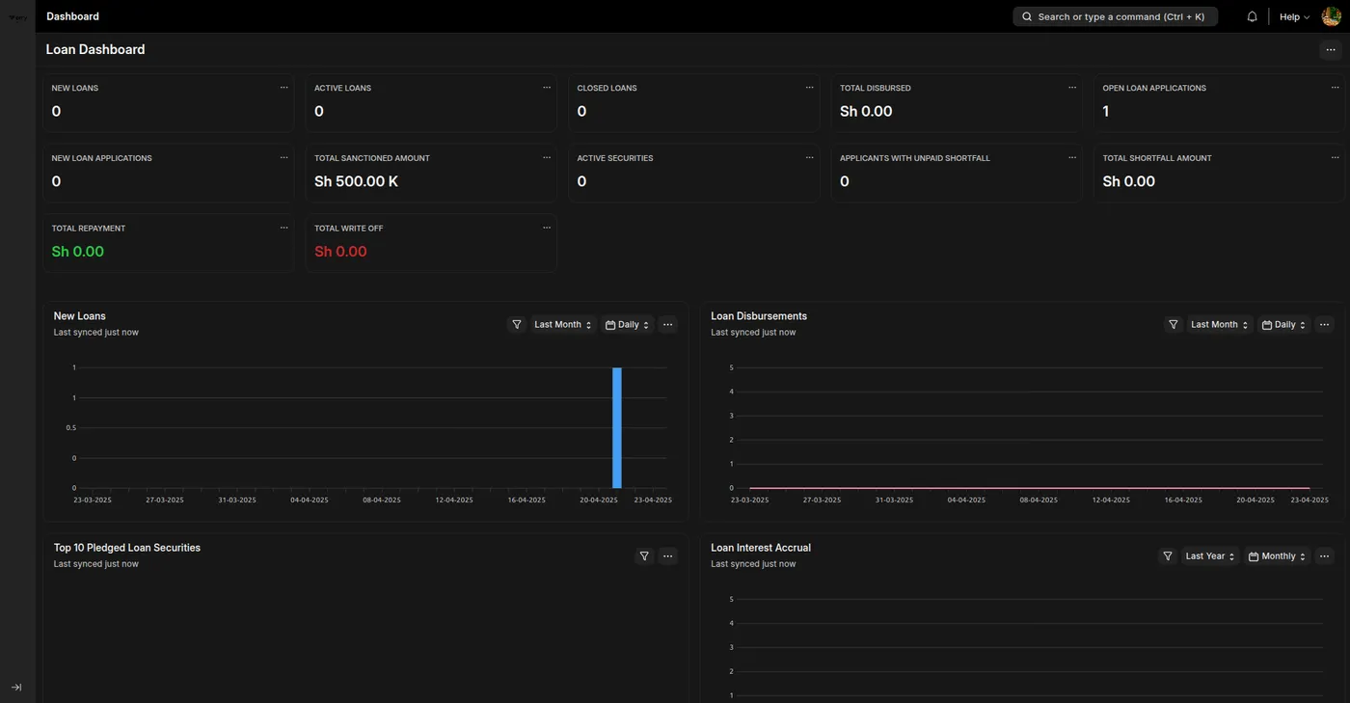Filter the Top 10 Pledged Loan Securities chart
The height and width of the screenshot is (703, 1350).
tap(644, 556)
